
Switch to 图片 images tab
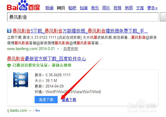(x=106, y=8)
